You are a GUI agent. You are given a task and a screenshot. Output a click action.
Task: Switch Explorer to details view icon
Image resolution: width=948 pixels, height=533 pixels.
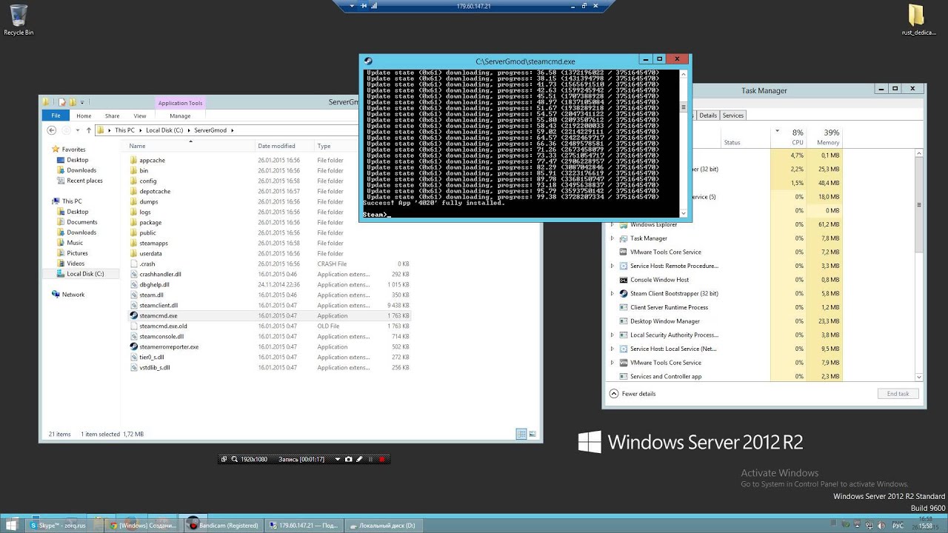coord(521,435)
